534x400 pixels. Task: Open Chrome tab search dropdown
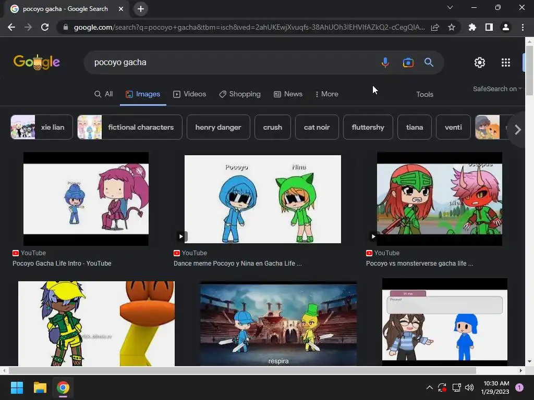tap(450, 7)
